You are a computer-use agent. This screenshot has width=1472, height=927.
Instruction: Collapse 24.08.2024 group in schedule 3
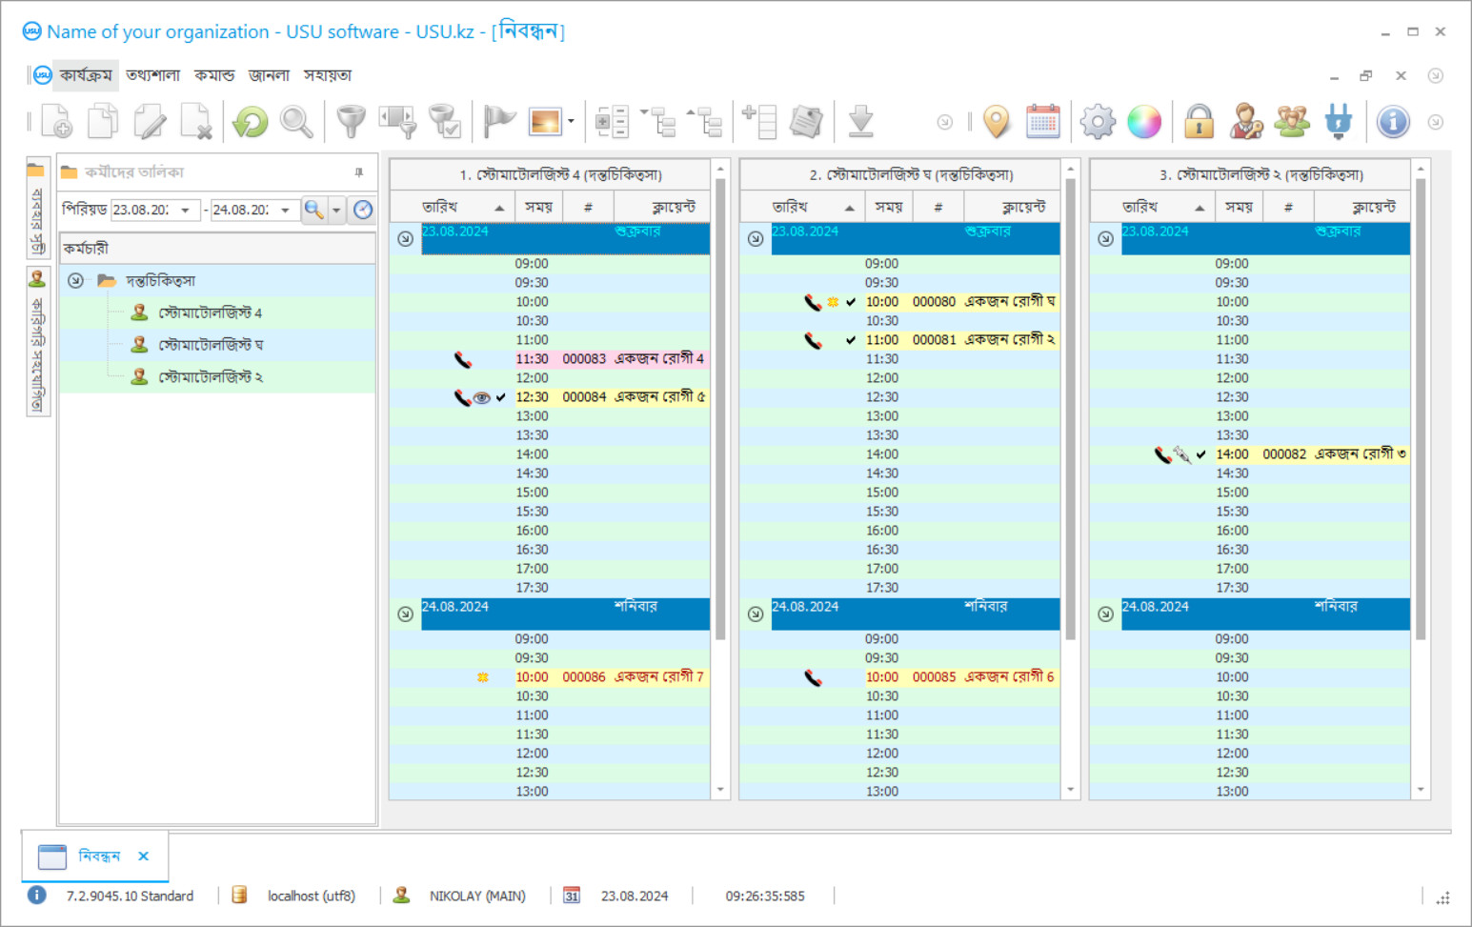click(1105, 614)
